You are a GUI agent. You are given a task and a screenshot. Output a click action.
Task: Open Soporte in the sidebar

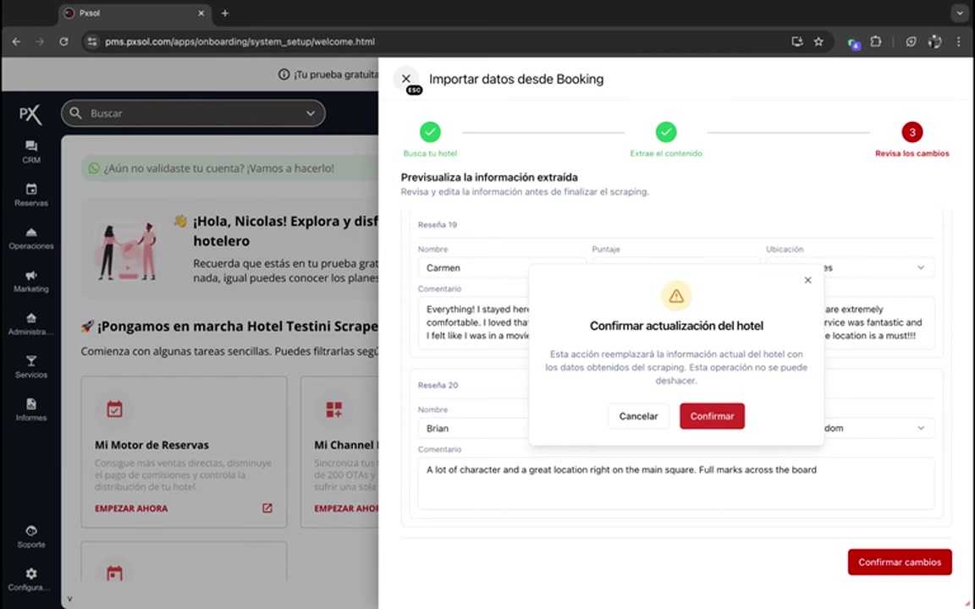click(x=31, y=532)
